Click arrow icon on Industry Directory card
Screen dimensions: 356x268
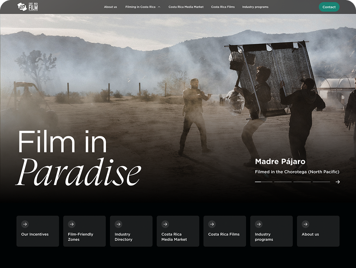[118, 224]
